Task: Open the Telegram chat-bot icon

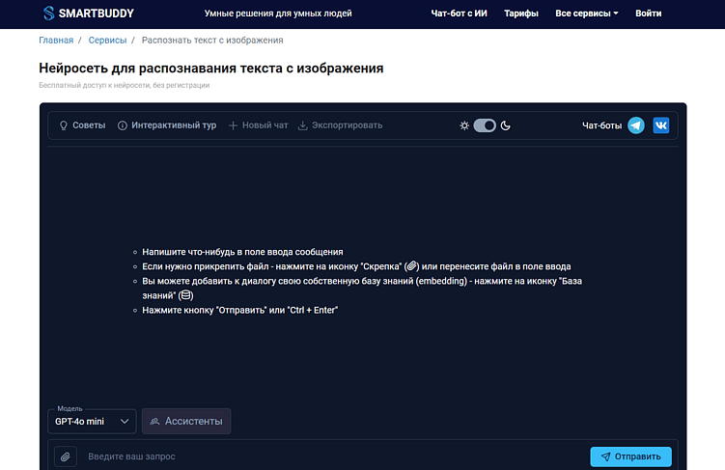Action: [x=636, y=125]
